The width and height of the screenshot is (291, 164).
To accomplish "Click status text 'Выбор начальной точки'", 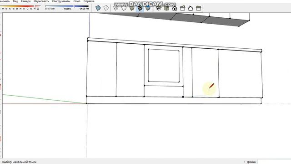I will (x=19, y=162).
